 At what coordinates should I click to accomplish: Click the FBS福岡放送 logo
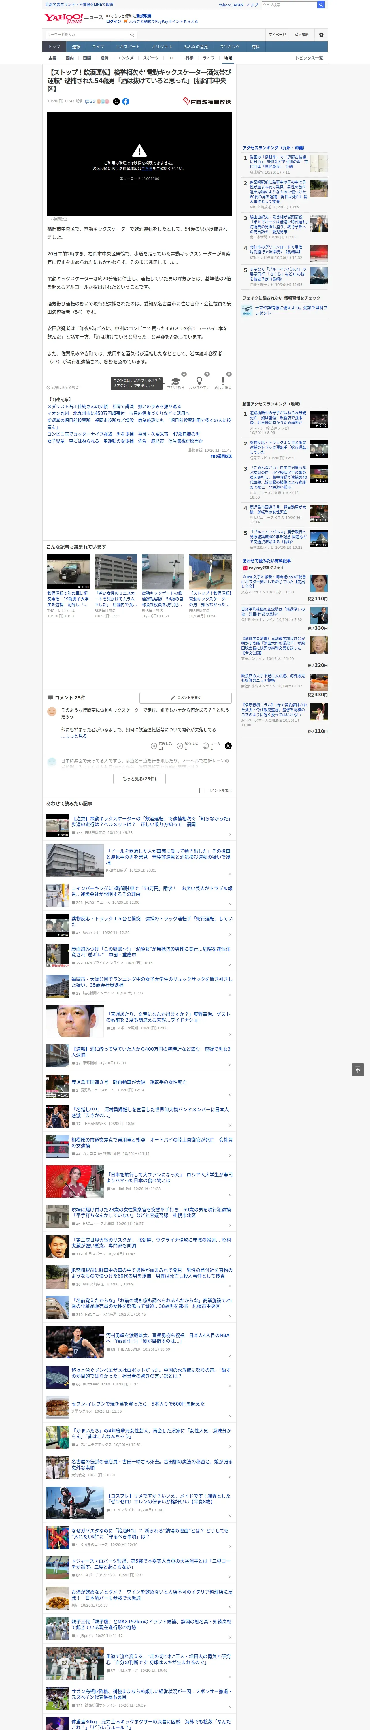(x=207, y=101)
